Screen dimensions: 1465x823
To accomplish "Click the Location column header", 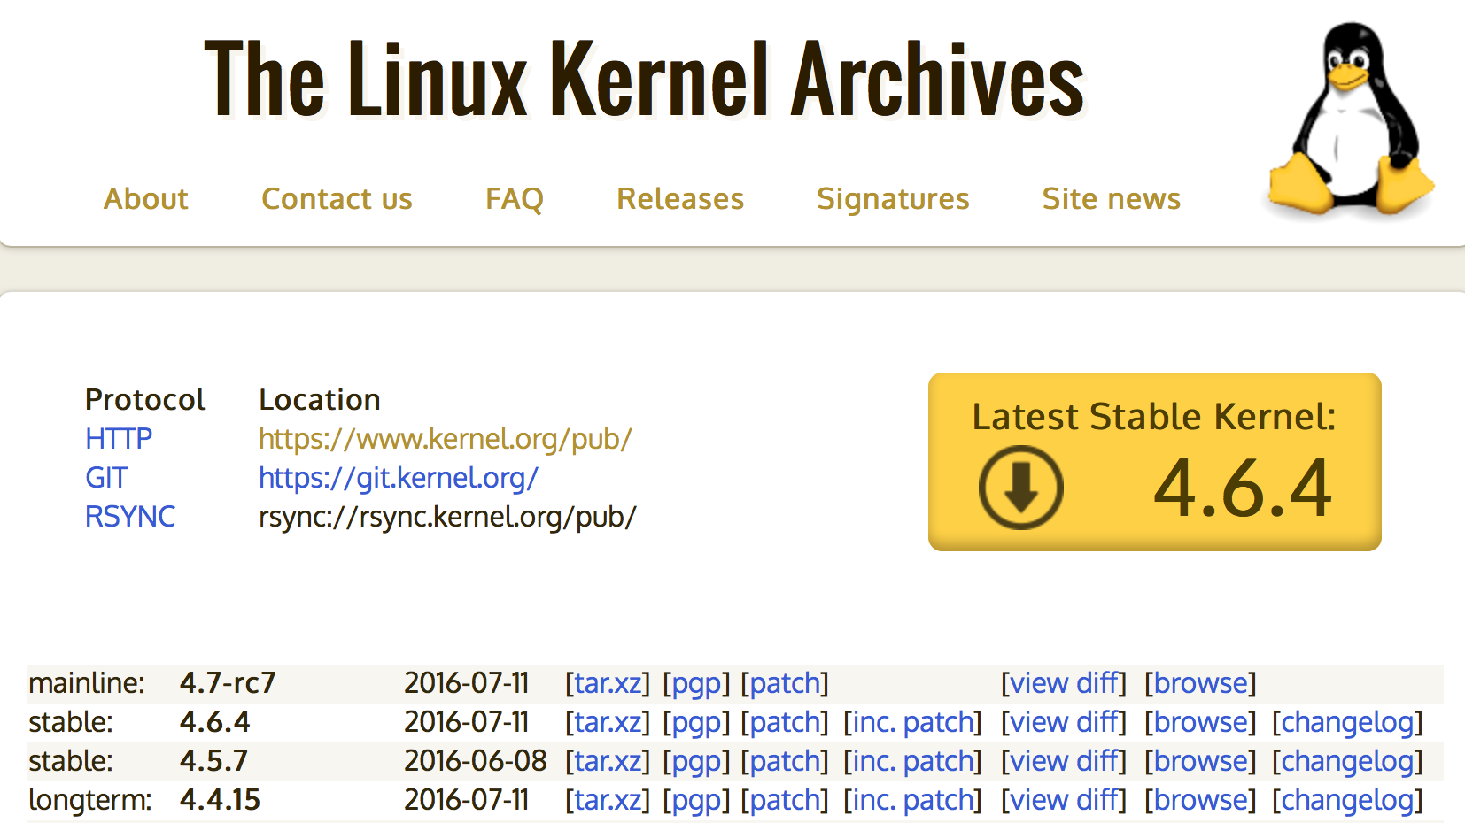I will tap(320, 400).
